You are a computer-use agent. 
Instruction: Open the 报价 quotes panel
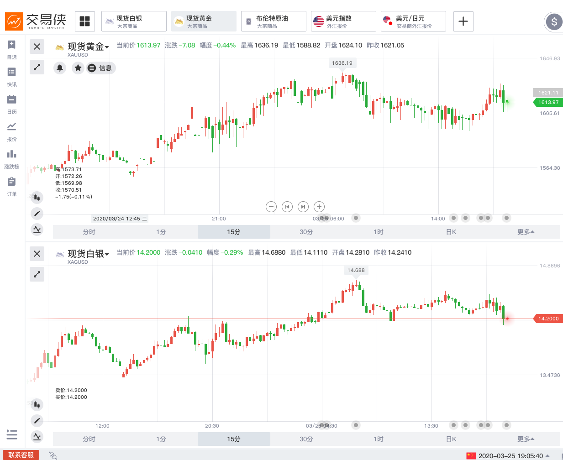[x=12, y=133]
